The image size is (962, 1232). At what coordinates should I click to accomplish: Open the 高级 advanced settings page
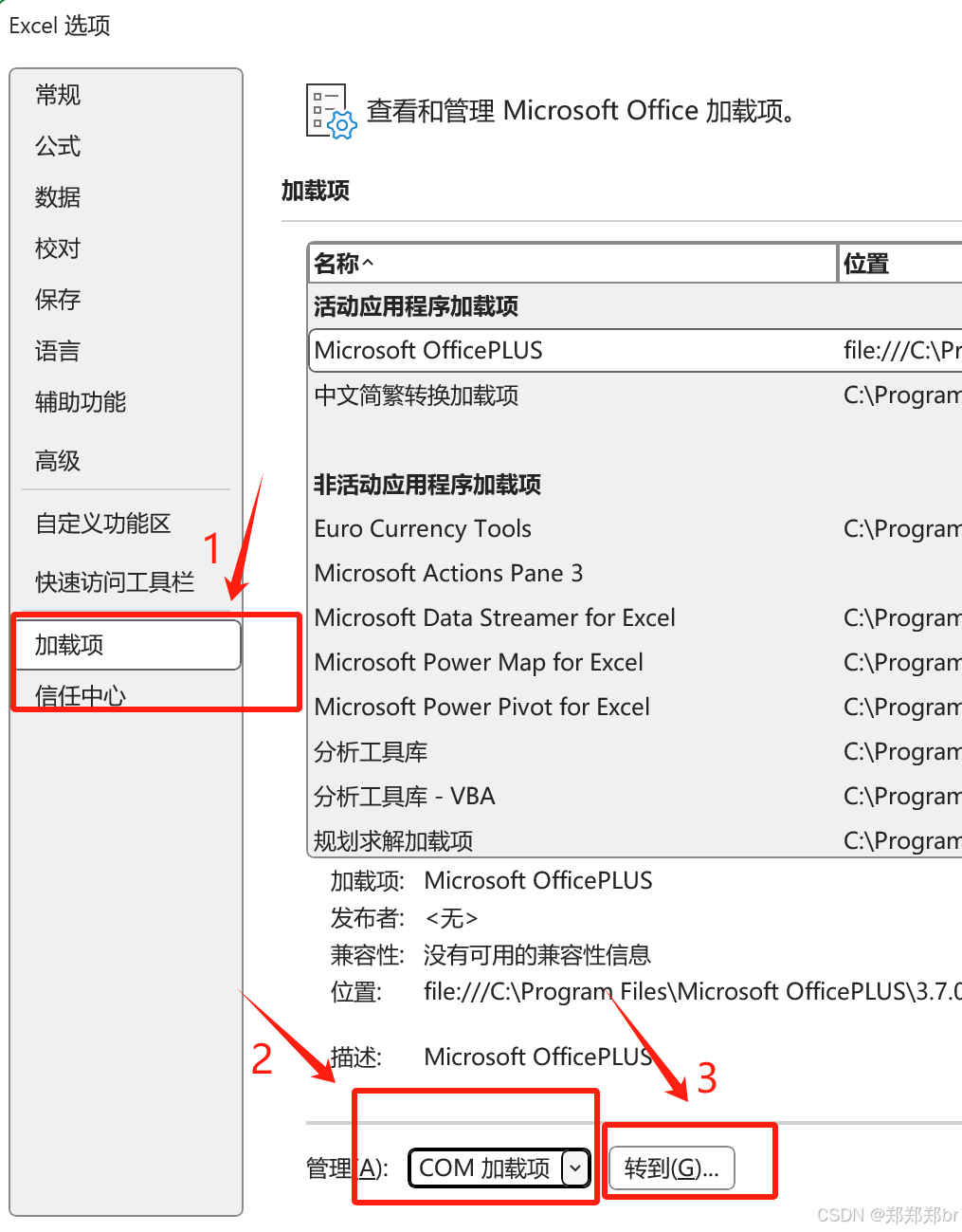point(57,461)
